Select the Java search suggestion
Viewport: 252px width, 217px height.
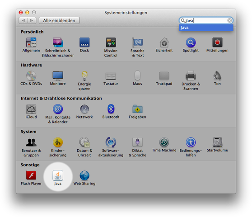coord(206,28)
